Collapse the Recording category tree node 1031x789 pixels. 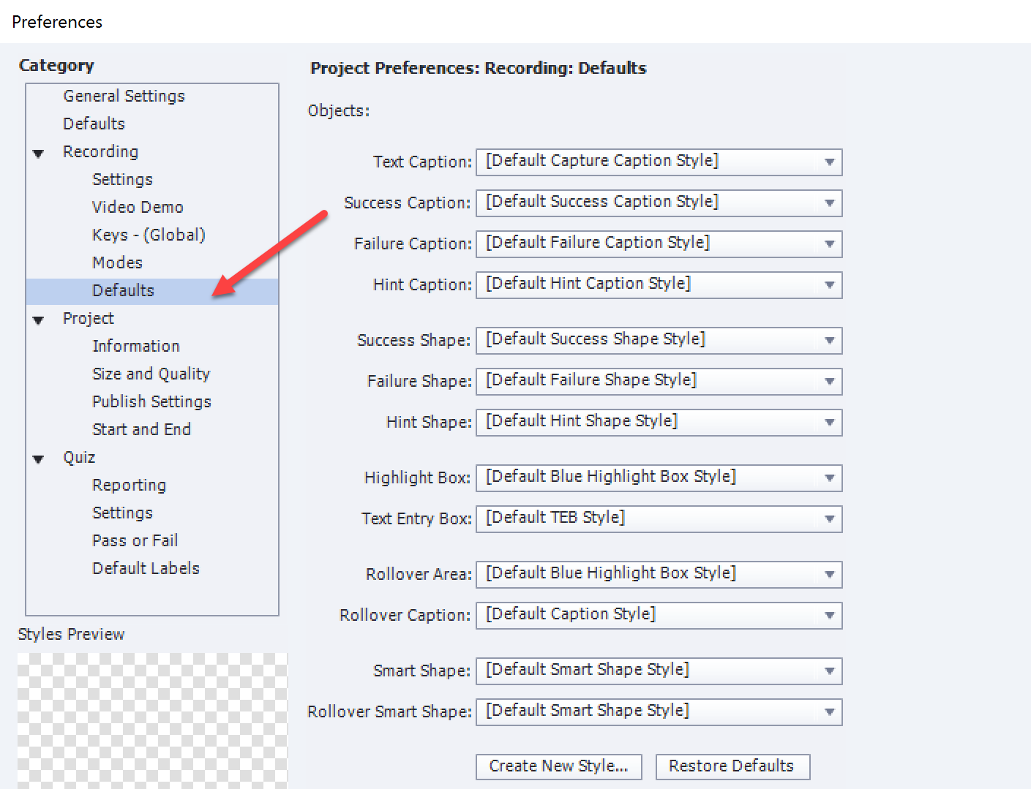39,153
